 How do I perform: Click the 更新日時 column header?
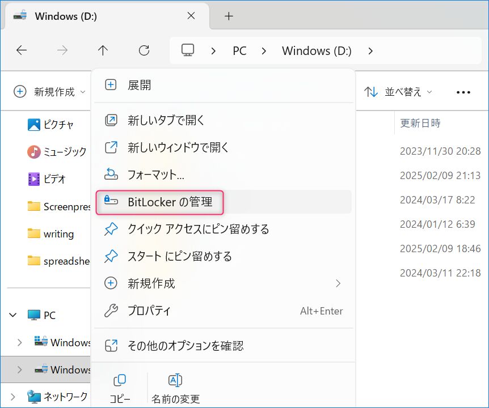tap(420, 123)
